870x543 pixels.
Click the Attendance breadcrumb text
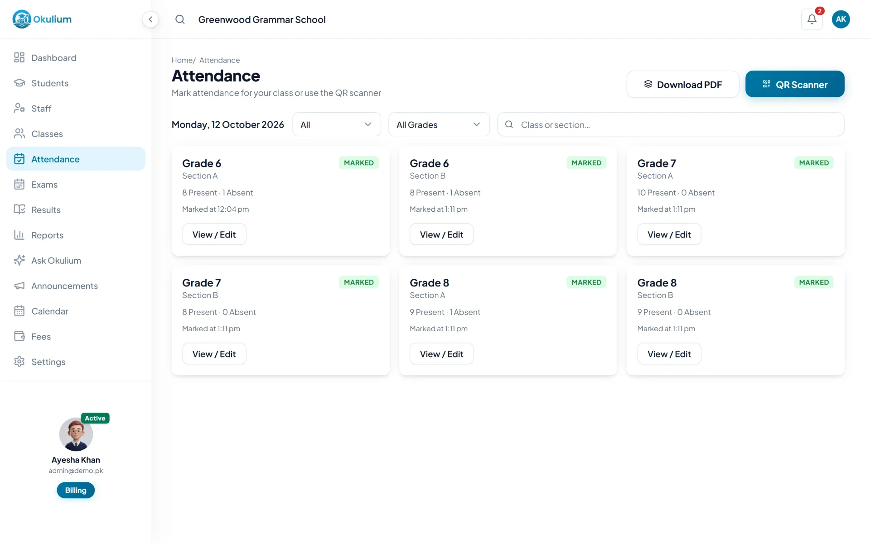[219, 60]
